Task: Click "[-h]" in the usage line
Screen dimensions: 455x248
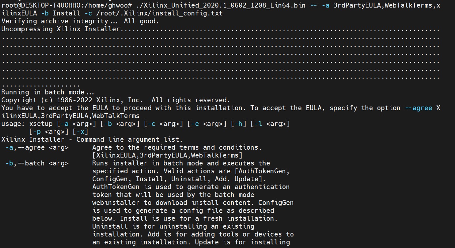Action: 239,124
